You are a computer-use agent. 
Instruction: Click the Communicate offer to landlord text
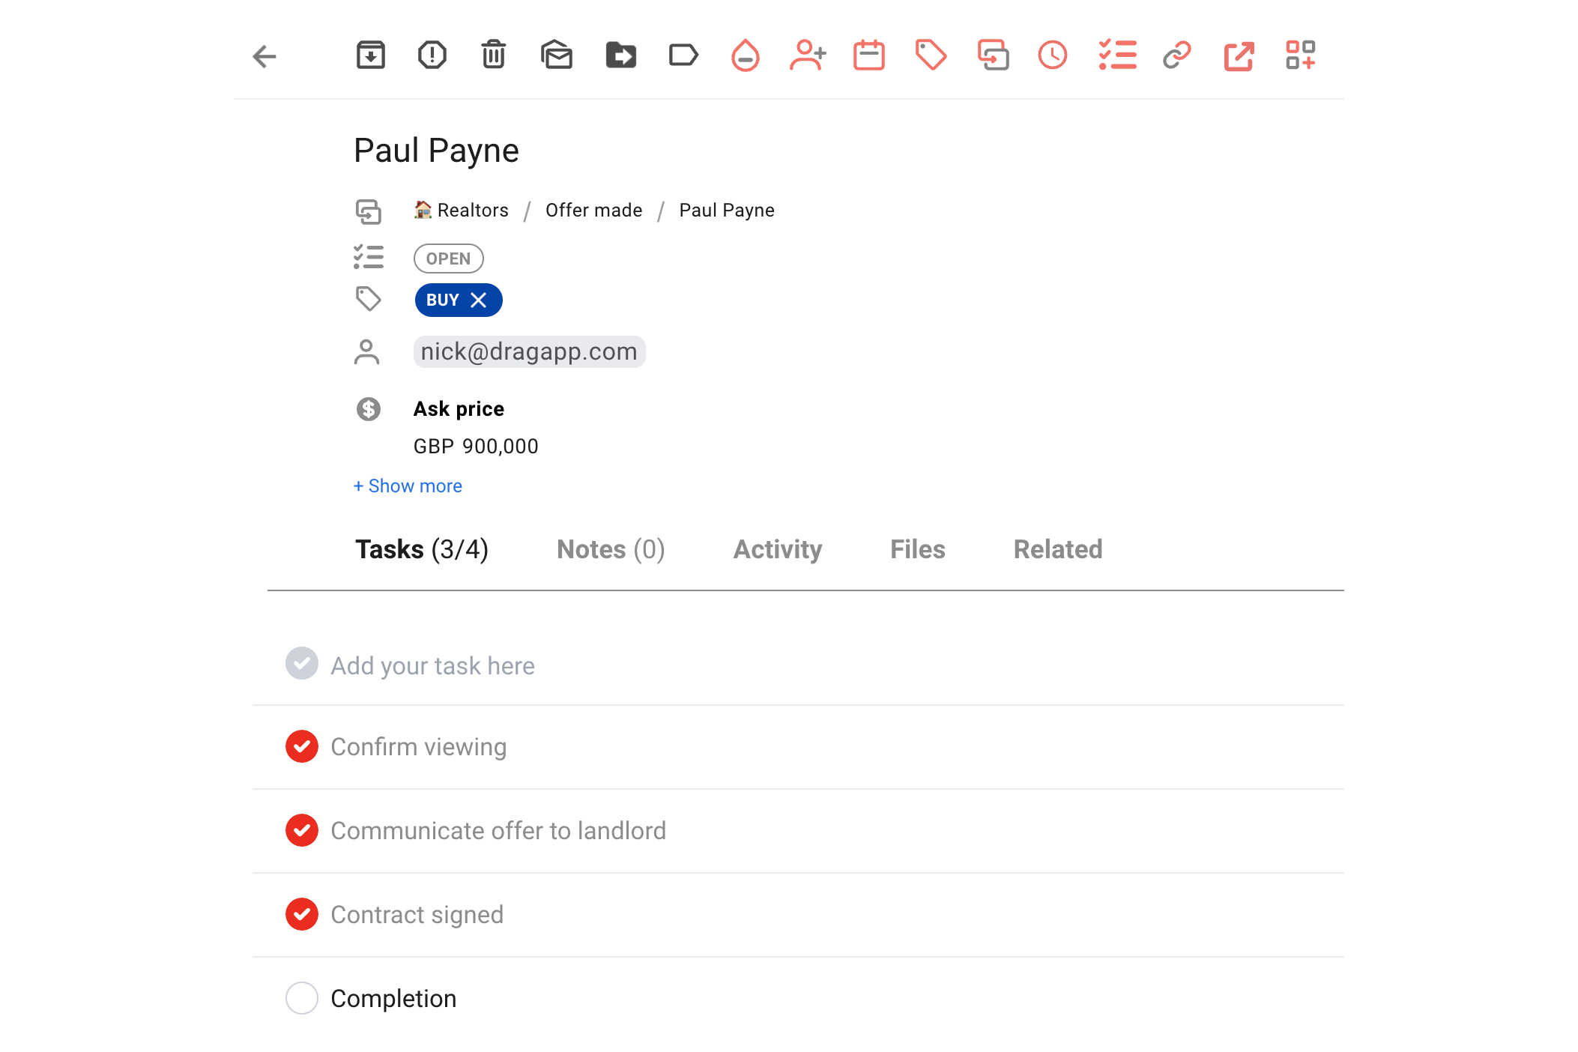(x=498, y=831)
